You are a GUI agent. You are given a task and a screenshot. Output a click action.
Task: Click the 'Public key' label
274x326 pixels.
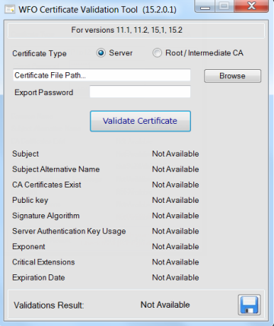30,200
